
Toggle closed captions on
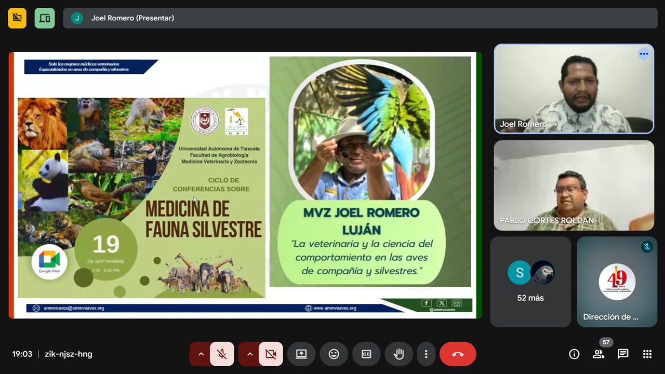point(366,354)
